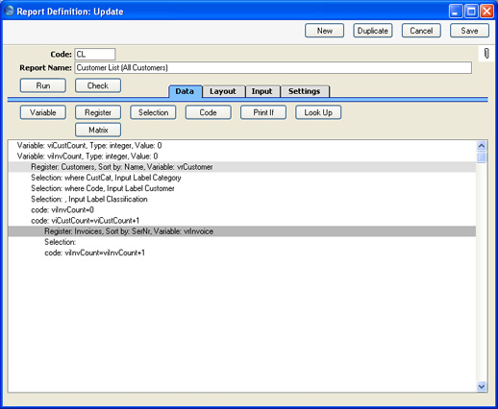Click the scroll up arrow in list

[x=482, y=146]
